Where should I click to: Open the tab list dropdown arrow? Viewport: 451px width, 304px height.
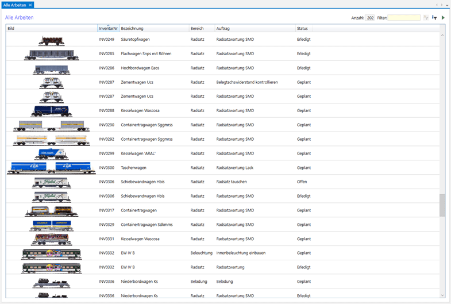coord(446,5)
